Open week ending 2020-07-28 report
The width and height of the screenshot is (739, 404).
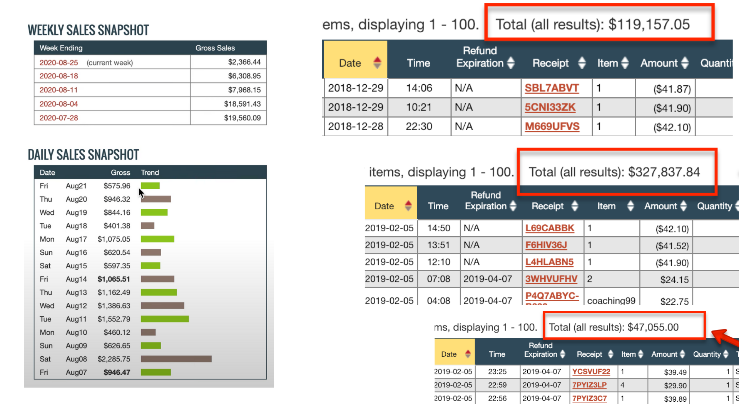point(59,118)
